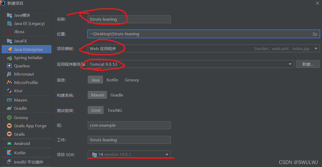Select JBoss text in sidebar
This screenshot has width=322, height=167.
(x=19, y=32)
